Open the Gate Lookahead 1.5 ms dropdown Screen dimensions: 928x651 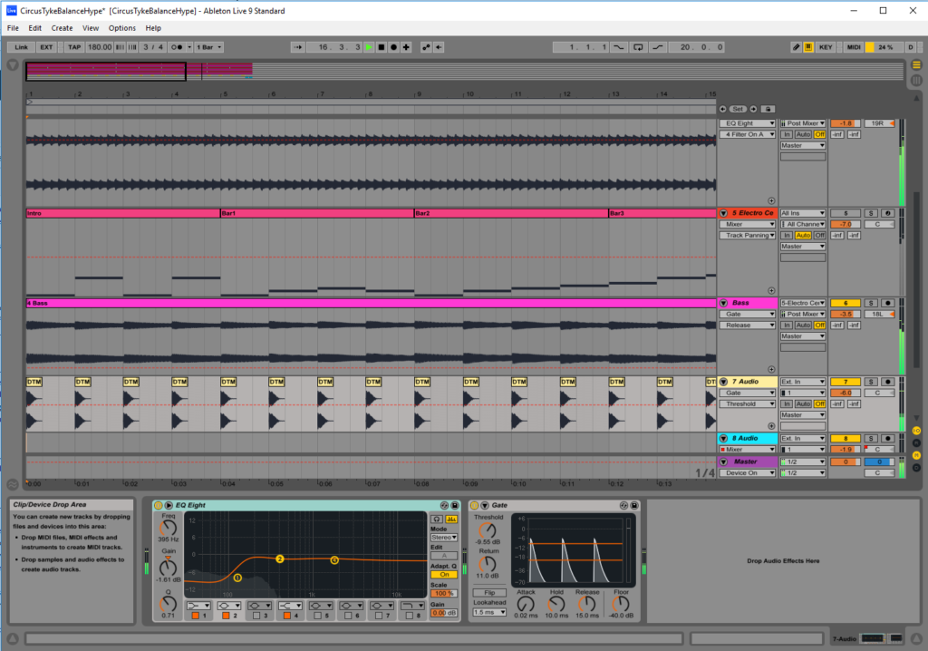(x=488, y=613)
